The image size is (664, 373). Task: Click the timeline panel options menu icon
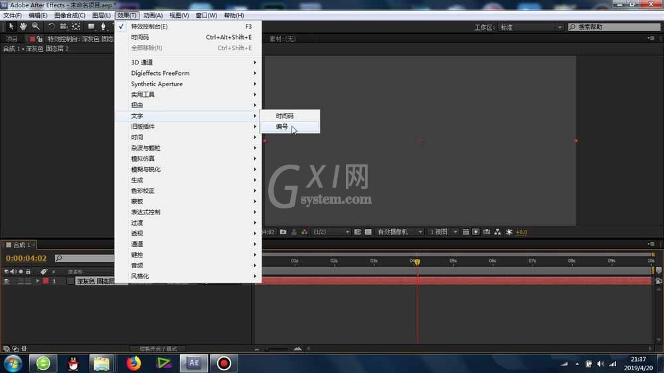pyautogui.click(x=651, y=244)
